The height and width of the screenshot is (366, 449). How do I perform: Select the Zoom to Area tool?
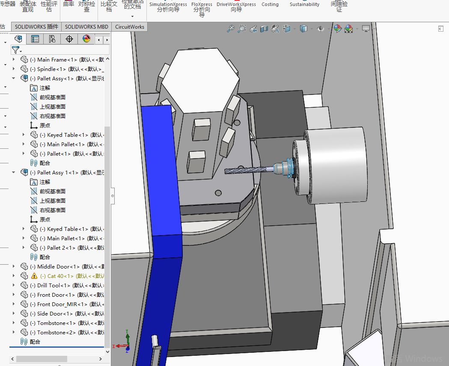point(242,29)
